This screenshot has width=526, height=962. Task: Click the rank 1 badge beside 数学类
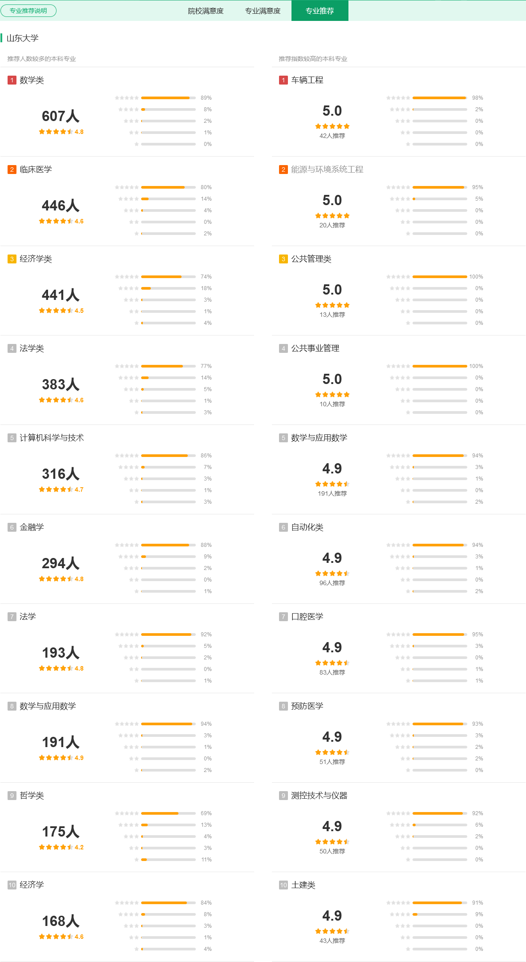pyautogui.click(x=12, y=80)
